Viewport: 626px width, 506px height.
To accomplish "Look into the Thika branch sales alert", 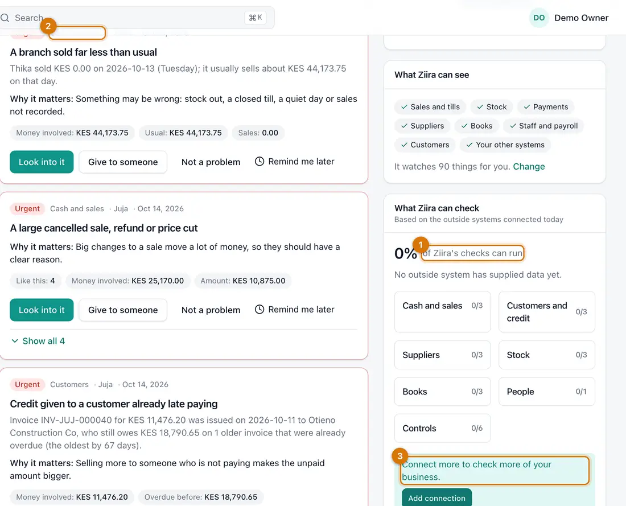I will (42, 162).
